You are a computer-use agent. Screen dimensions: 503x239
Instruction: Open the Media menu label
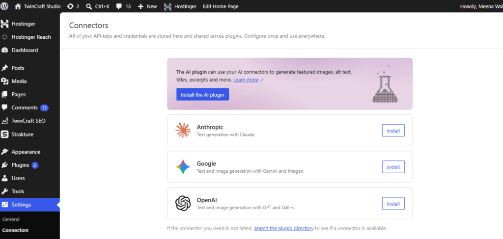pyautogui.click(x=19, y=81)
